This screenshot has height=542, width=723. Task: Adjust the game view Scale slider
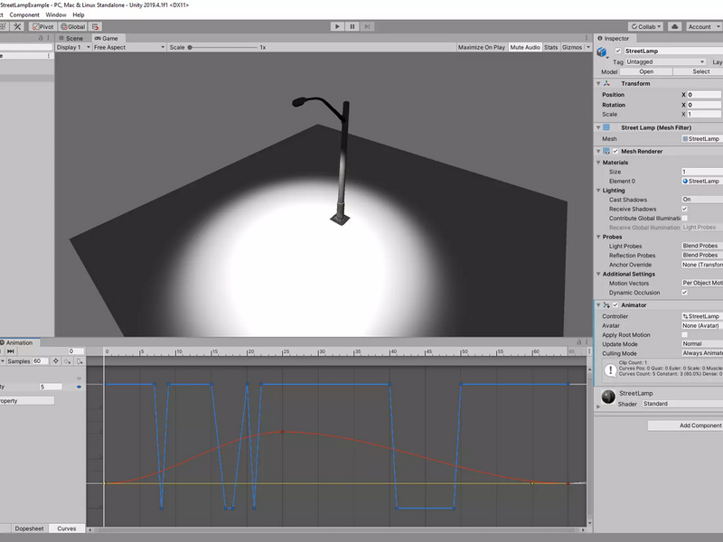coord(223,47)
